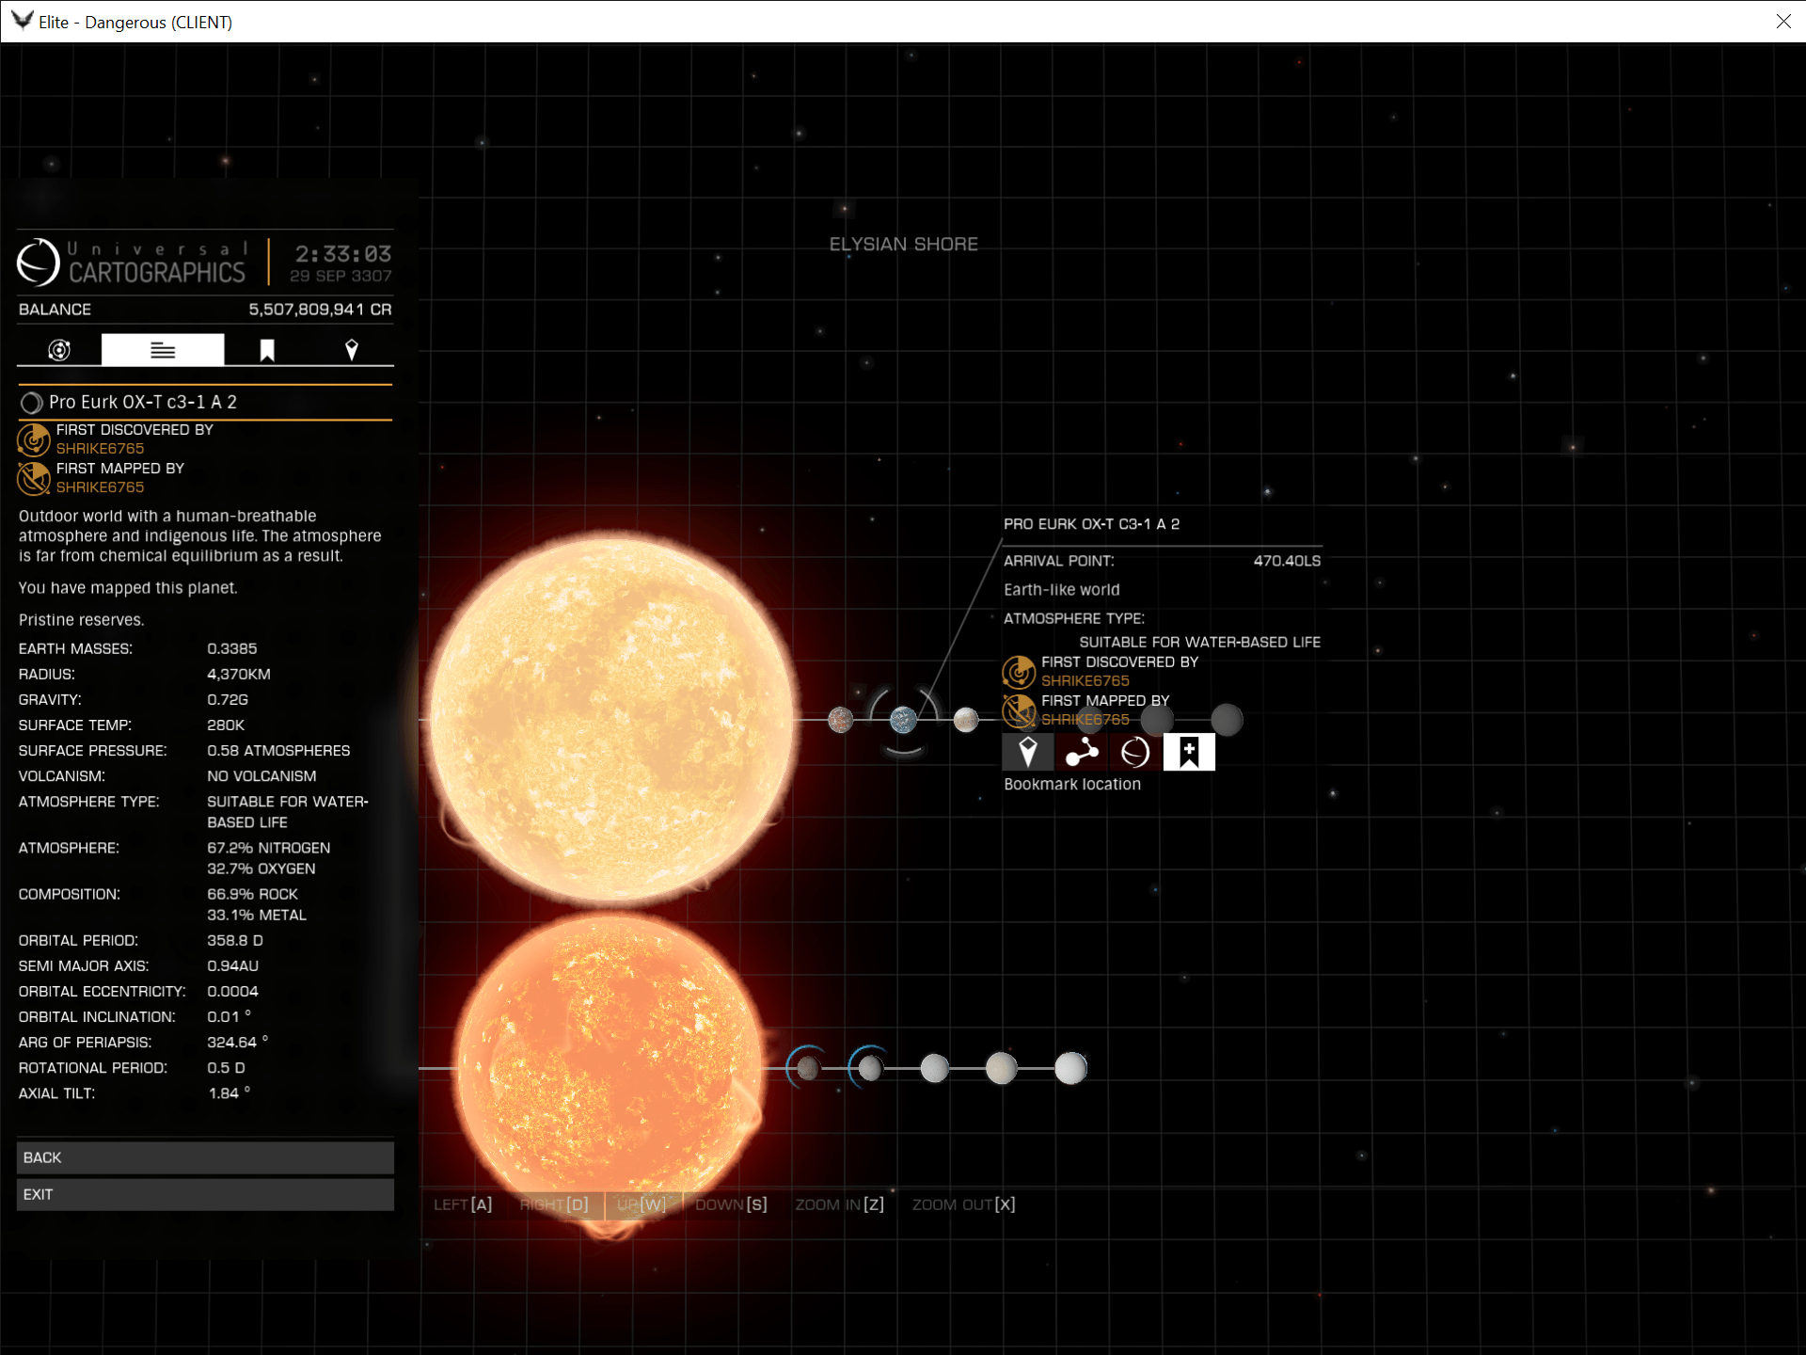Screen dimensions: 1806x1355
Task: Click the planet ring icon beside Pro Eurk title
Action: tap(31, 403)
